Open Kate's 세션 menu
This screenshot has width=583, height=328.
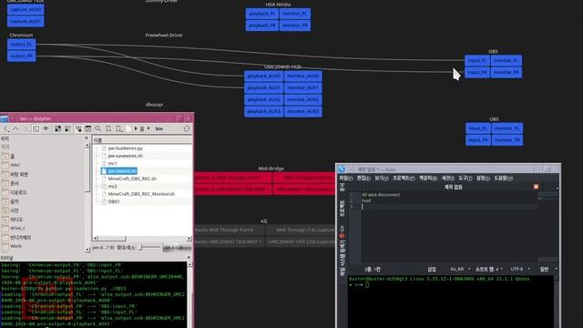[448, 179]
